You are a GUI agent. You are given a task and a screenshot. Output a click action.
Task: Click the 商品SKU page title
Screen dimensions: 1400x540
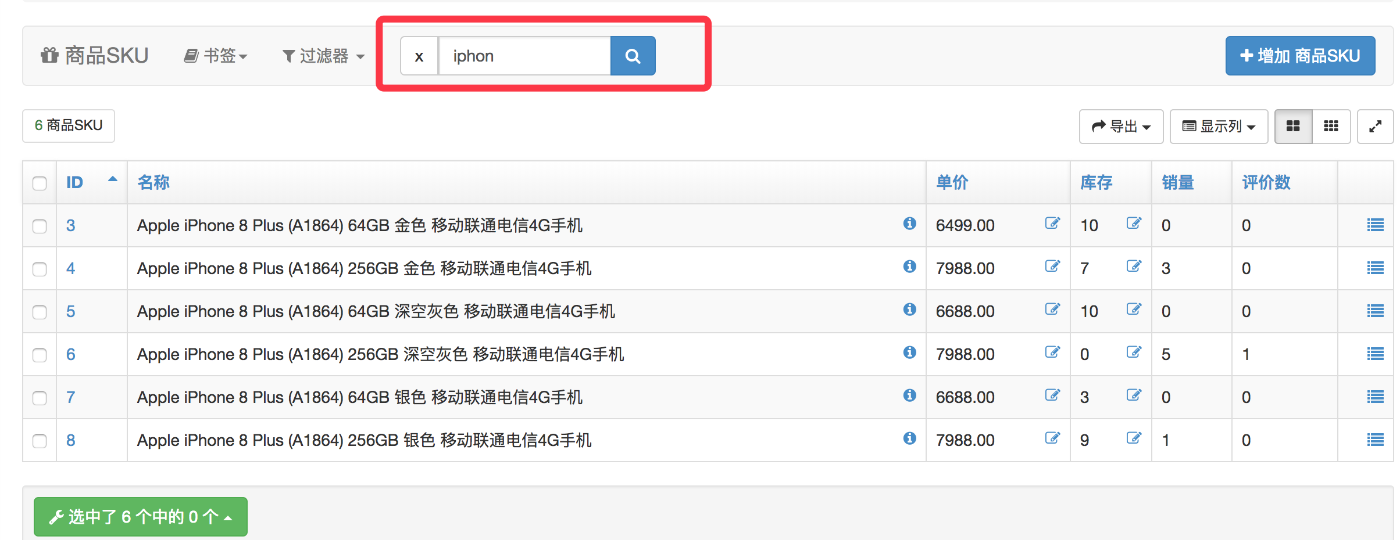[95, 56]
